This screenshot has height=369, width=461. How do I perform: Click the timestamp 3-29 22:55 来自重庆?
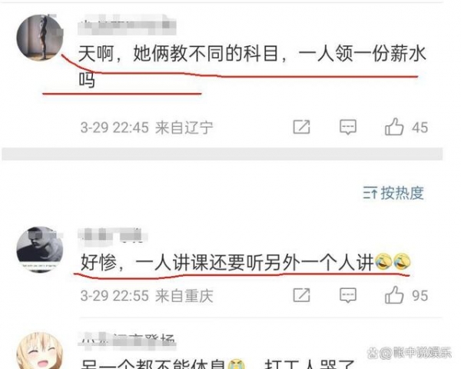(147, 296)
